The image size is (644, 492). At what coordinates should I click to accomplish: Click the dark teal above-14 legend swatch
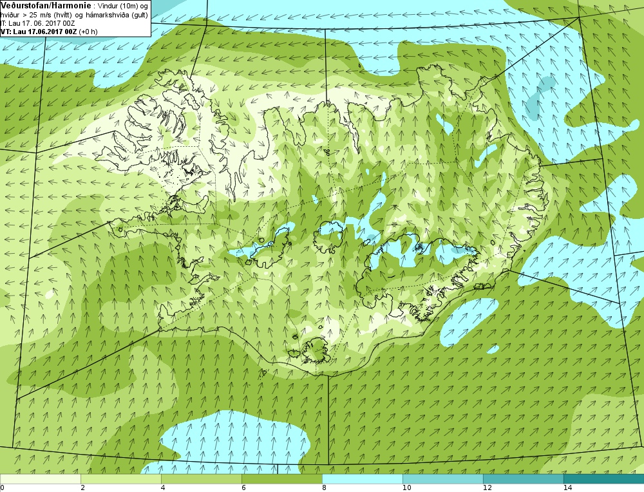click(x=604, y=479)
